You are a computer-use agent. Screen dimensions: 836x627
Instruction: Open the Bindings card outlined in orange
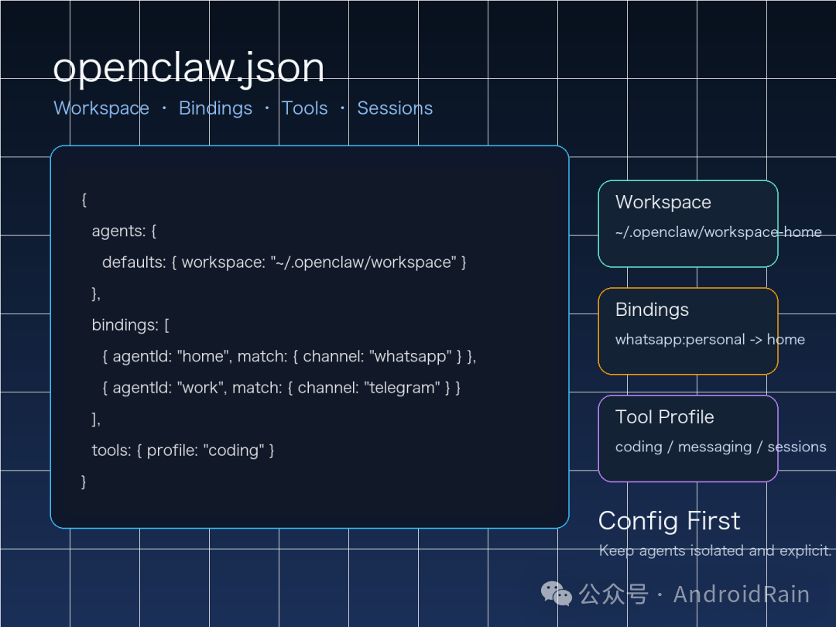click(687, 331)
